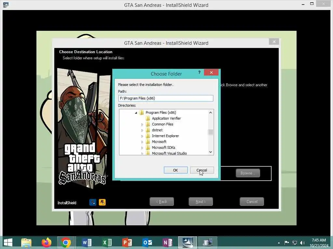This screenshot has width=333, height=249.
Task: Click the blue Rockstar logo icon
Action: [93, 202]
